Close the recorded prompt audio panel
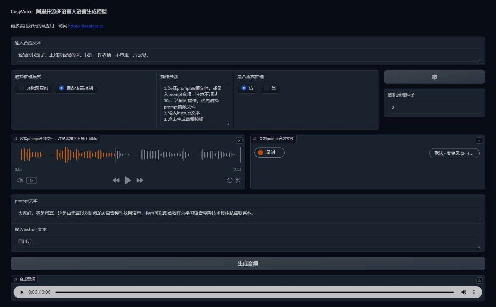 [479, 141]
